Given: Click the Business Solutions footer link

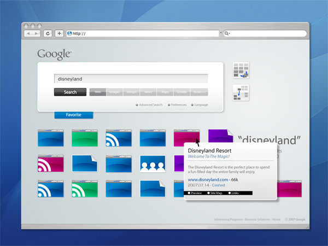Looking at the screenshot, I should pyautogui.click(x=257, y=219).
